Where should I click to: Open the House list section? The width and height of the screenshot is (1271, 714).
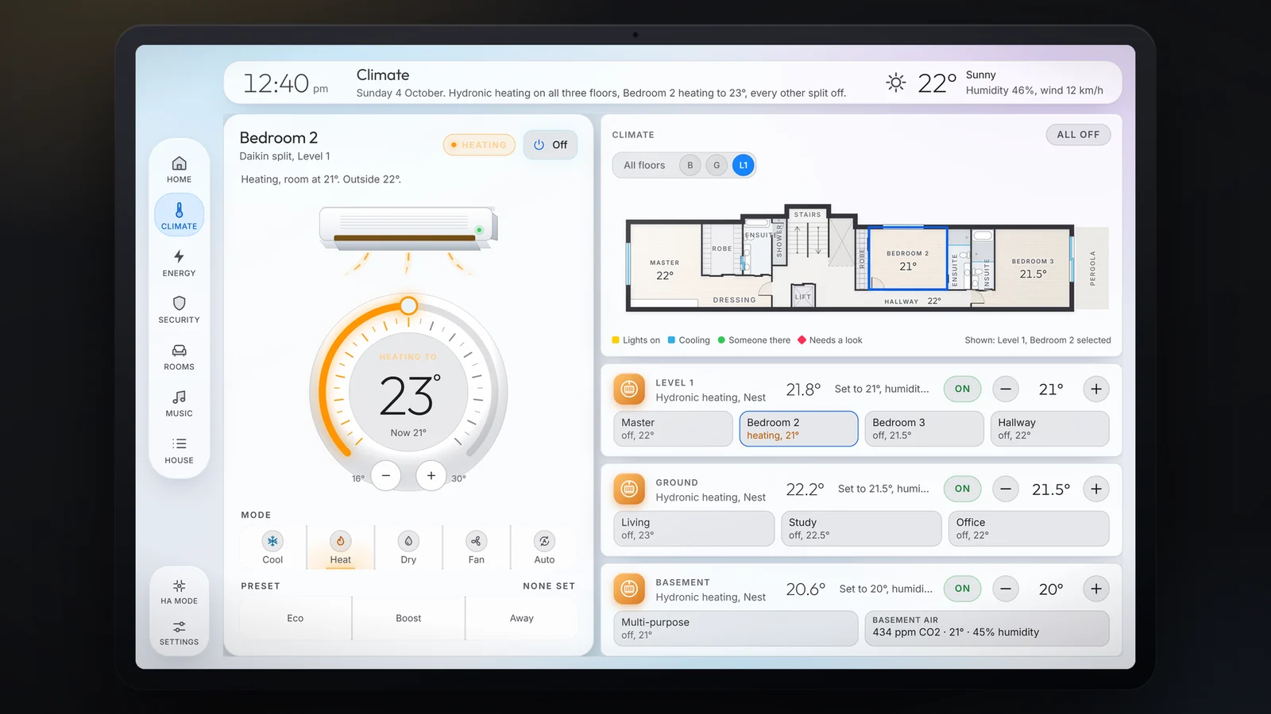pos(179,450)
